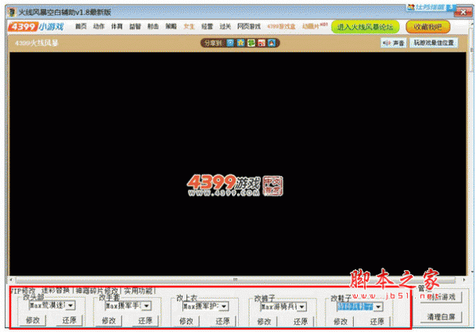Open the 首页 navigation link
This screenshot has height=332, width=476.
pyautogui.click(x=81, y=27)
